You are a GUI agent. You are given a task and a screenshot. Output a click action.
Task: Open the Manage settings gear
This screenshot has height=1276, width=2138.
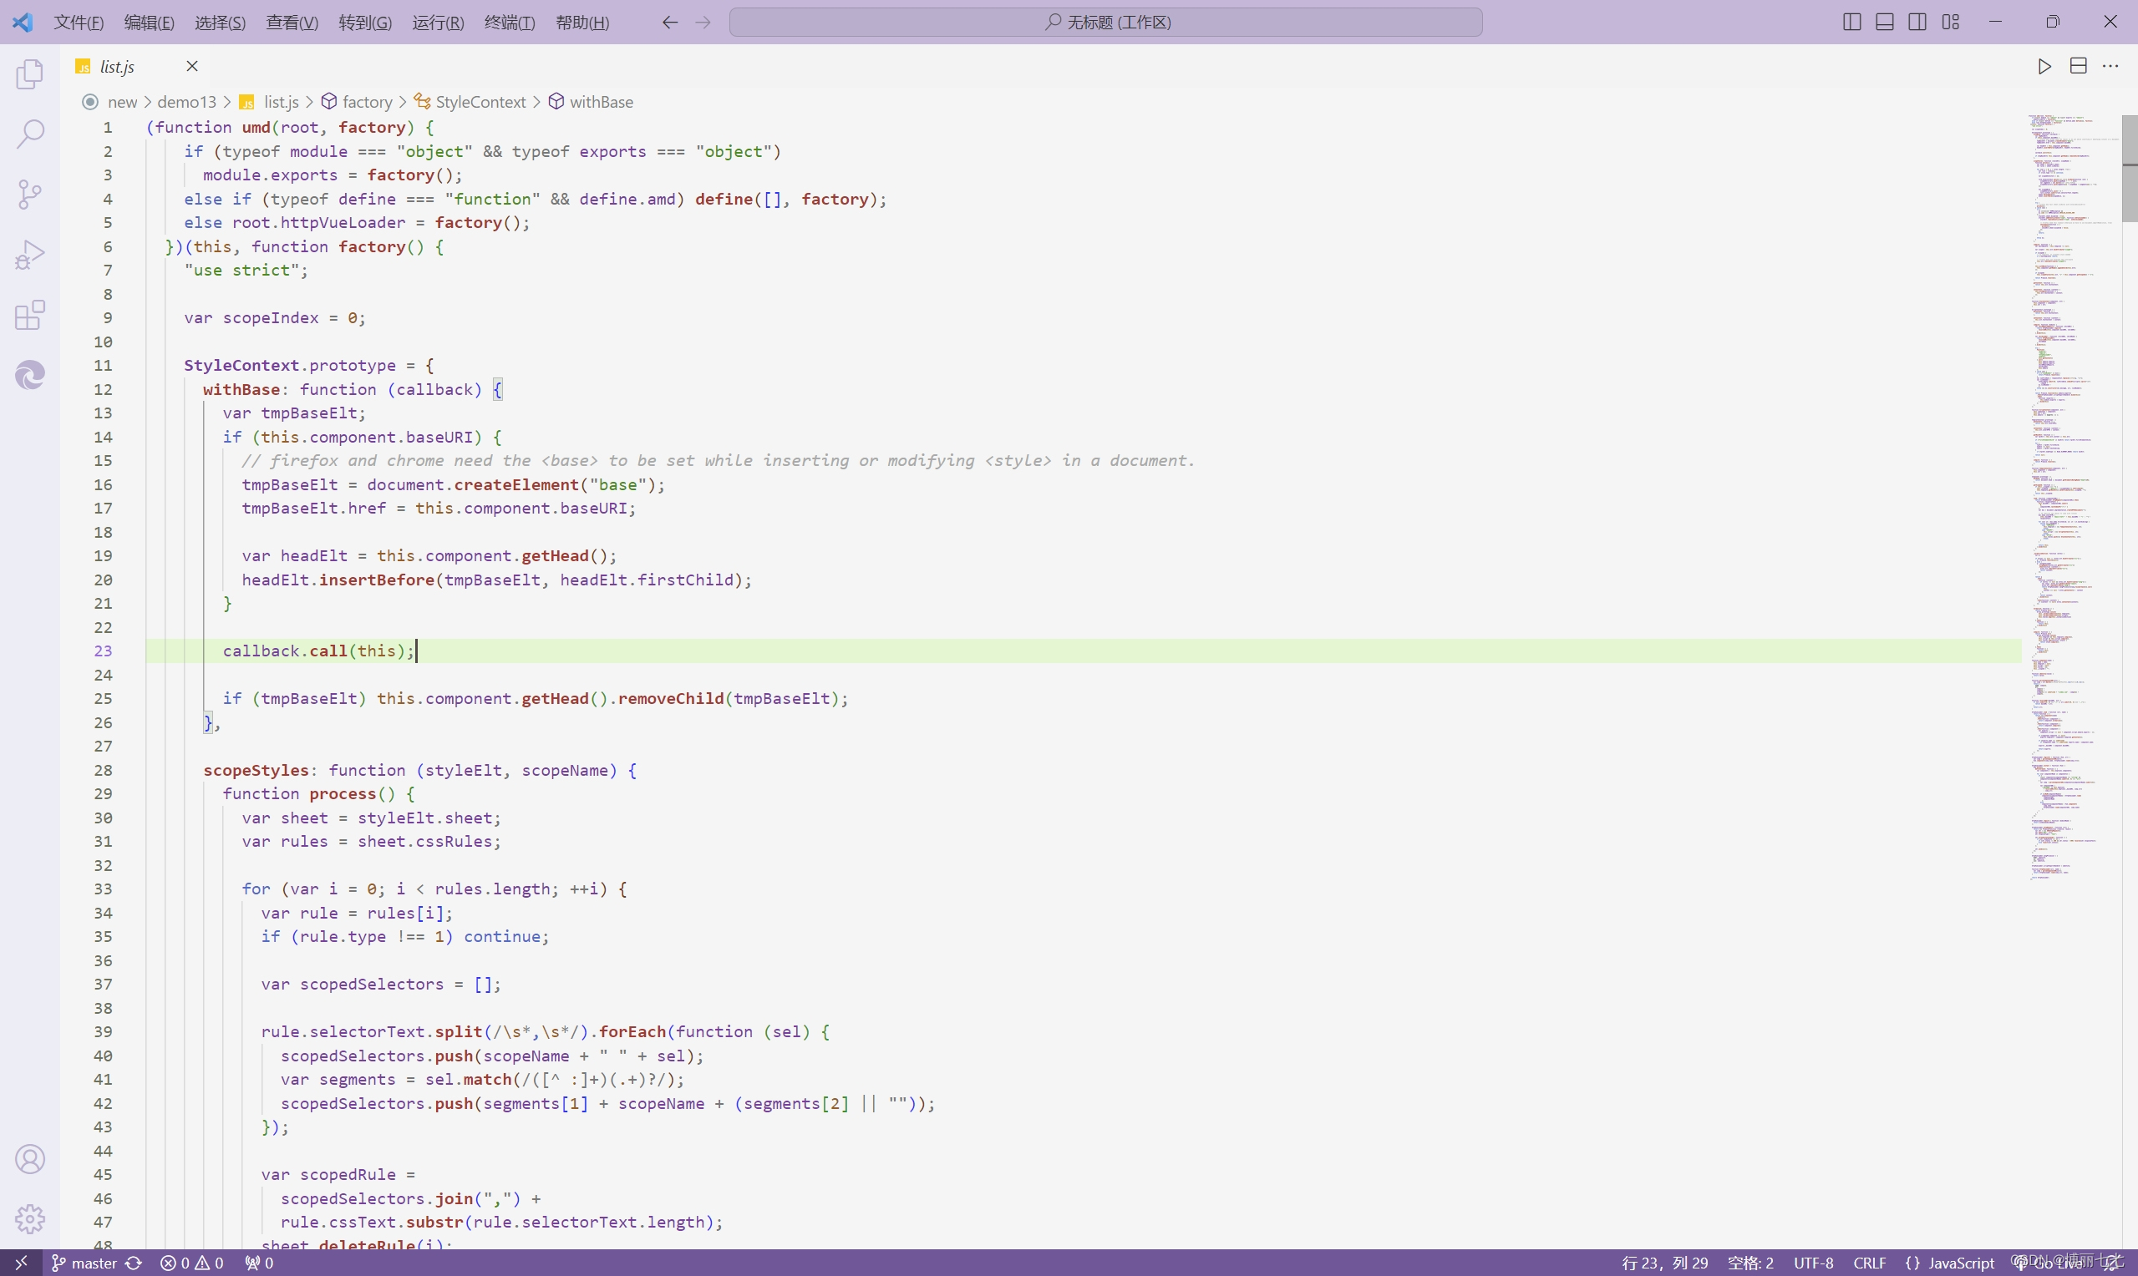pyautogui.click(x=30, y=1218)
